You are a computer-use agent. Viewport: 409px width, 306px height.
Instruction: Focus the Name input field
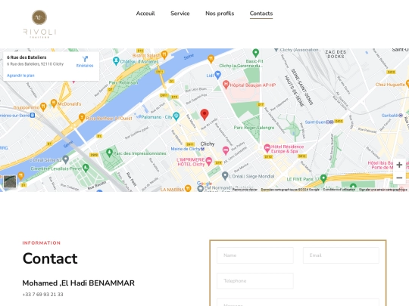pyautogui.click(x=255, y=255)
